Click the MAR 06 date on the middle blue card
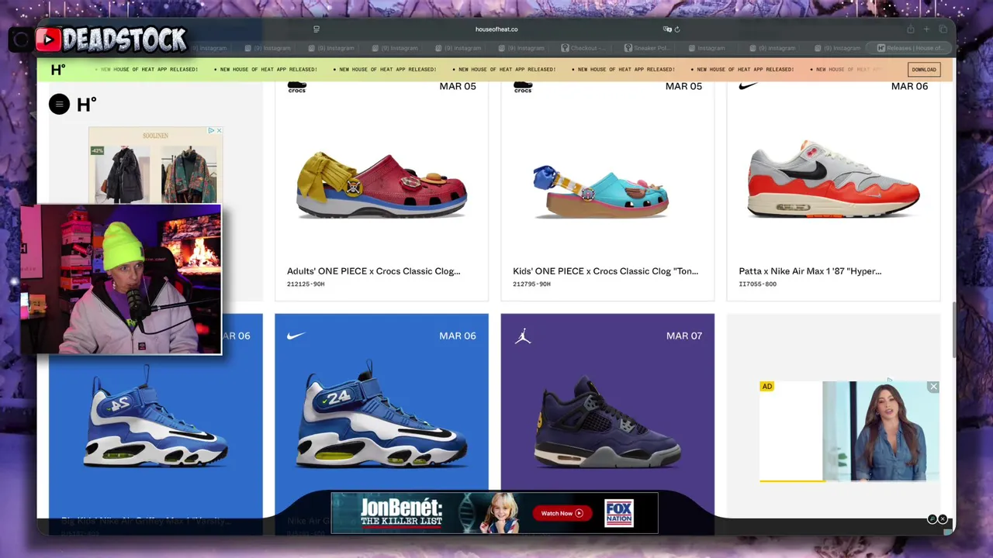The image size is (993, 558). pos(458,336)
